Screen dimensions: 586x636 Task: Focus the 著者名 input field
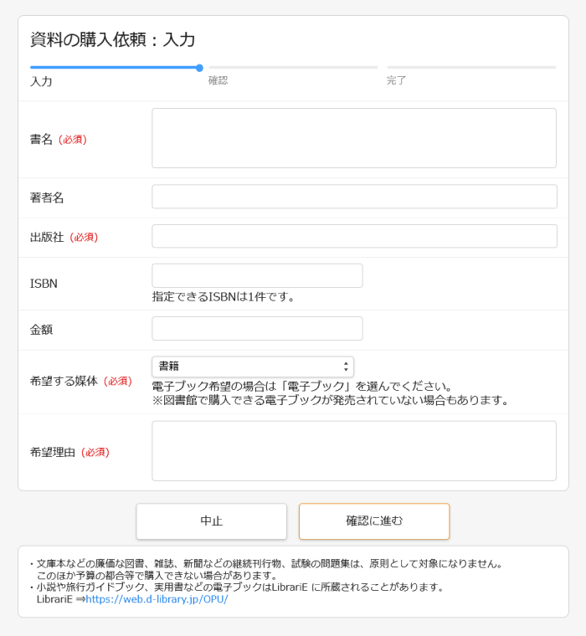[353, 197]
